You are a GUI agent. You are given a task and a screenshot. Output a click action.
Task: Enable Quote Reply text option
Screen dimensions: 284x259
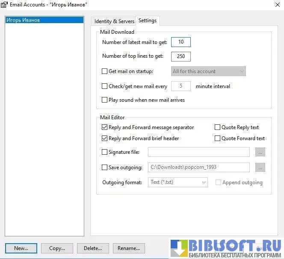click(218, 127)
